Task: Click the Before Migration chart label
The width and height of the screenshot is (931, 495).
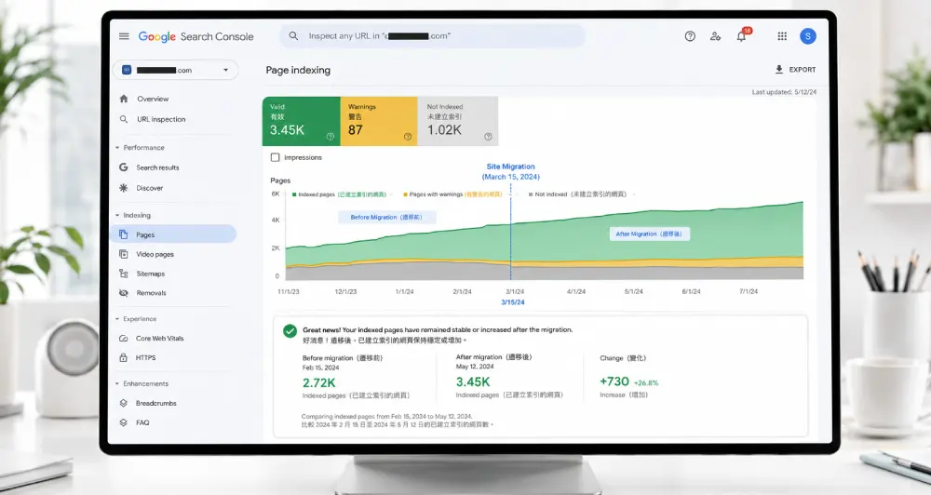Action: click(387, 217)
